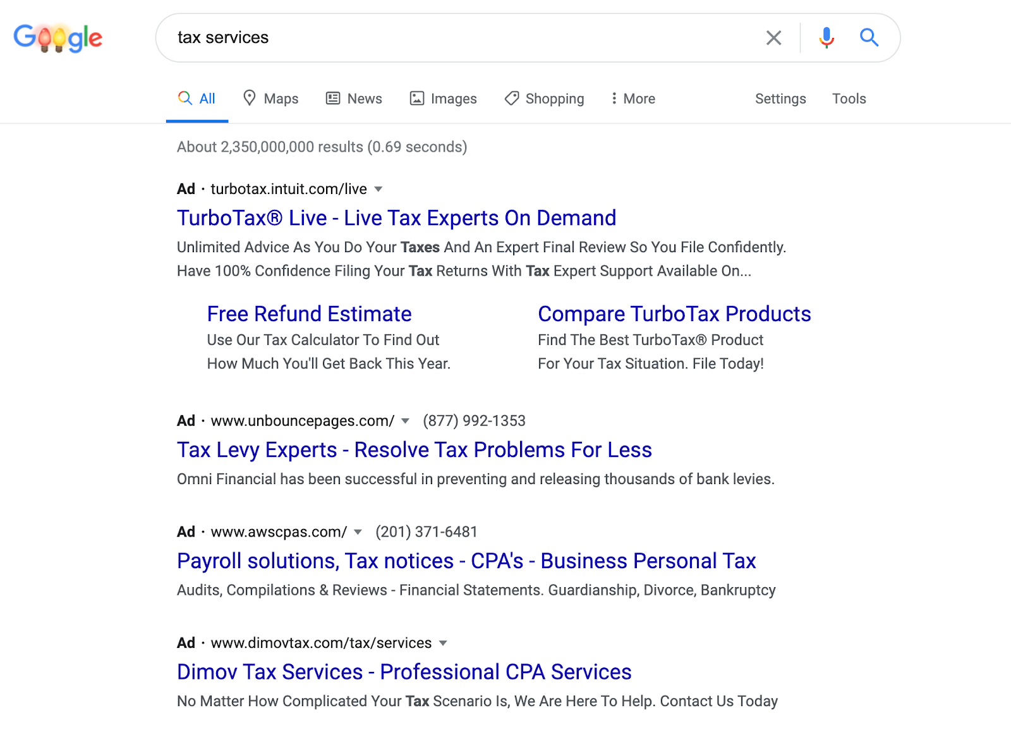
Task: Open the Tools menu
Action: pyautogui.click(x=849, y=99)
